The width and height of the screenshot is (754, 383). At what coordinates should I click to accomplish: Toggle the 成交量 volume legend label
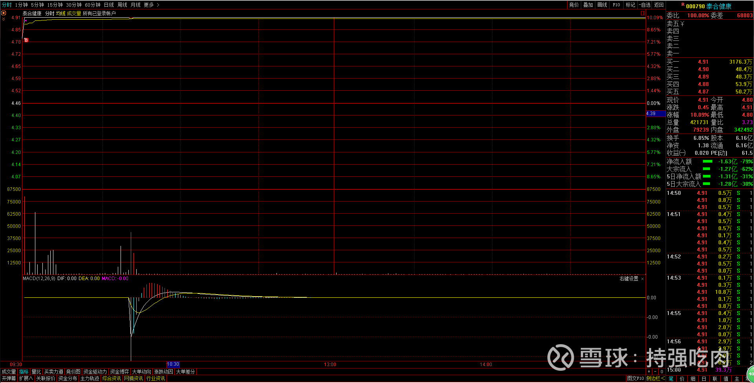point(74,13)
